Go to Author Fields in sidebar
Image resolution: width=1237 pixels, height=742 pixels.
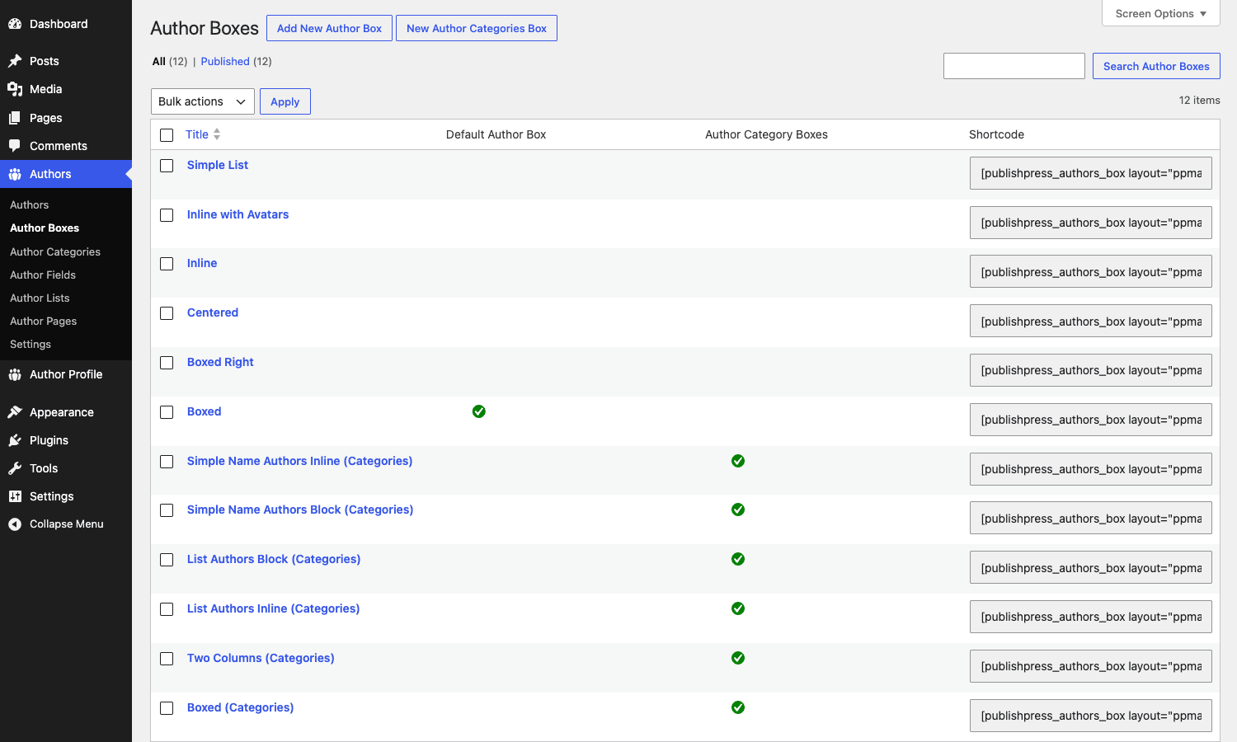(x=43, y=275)
